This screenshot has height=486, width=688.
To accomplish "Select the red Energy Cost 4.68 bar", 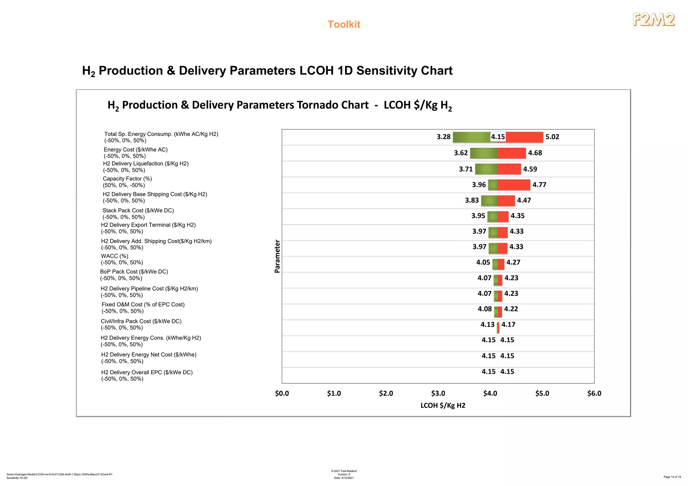I will 512,153.
